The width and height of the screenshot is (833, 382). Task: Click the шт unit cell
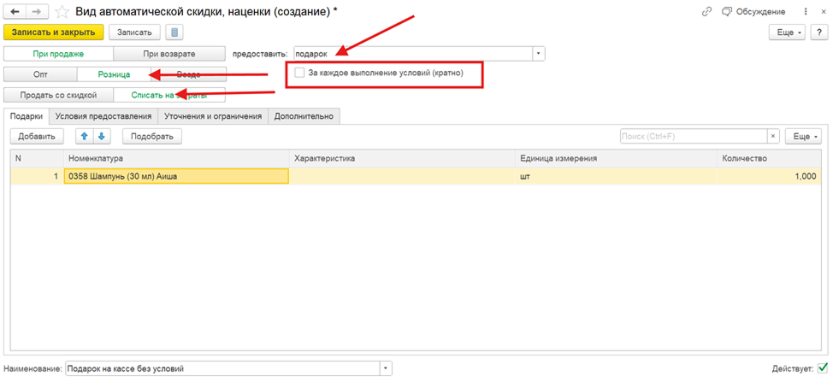point(617,177)
